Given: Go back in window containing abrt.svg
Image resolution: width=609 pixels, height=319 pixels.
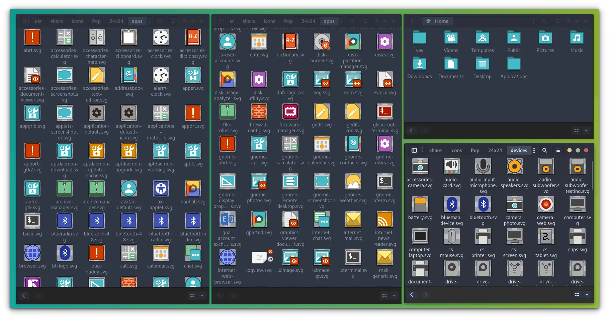Looking at the screenshot, I should [23, 296].
